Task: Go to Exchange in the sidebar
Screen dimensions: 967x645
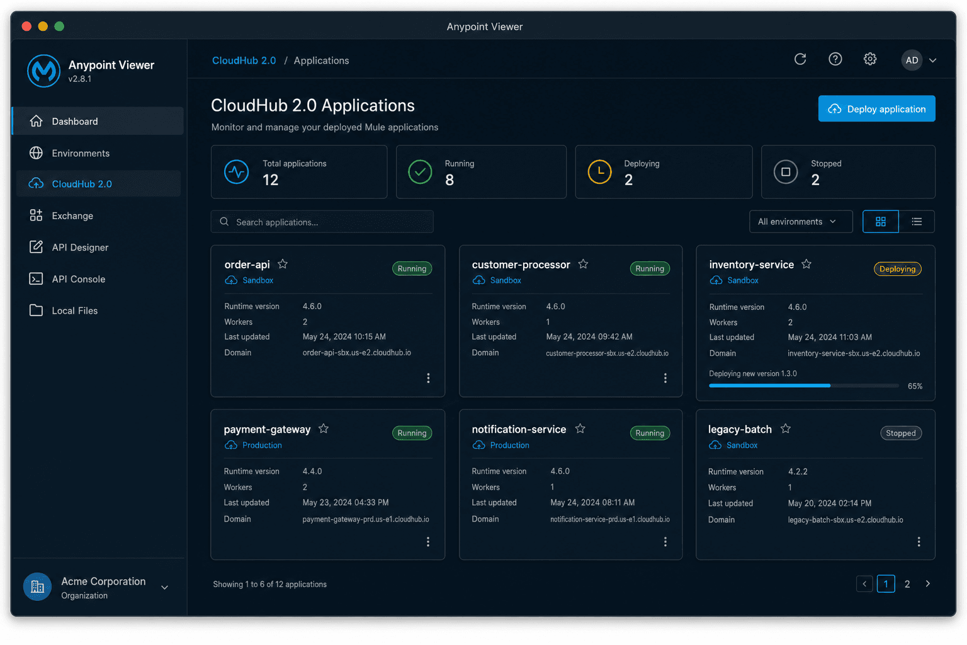Action: pos(98,216)
